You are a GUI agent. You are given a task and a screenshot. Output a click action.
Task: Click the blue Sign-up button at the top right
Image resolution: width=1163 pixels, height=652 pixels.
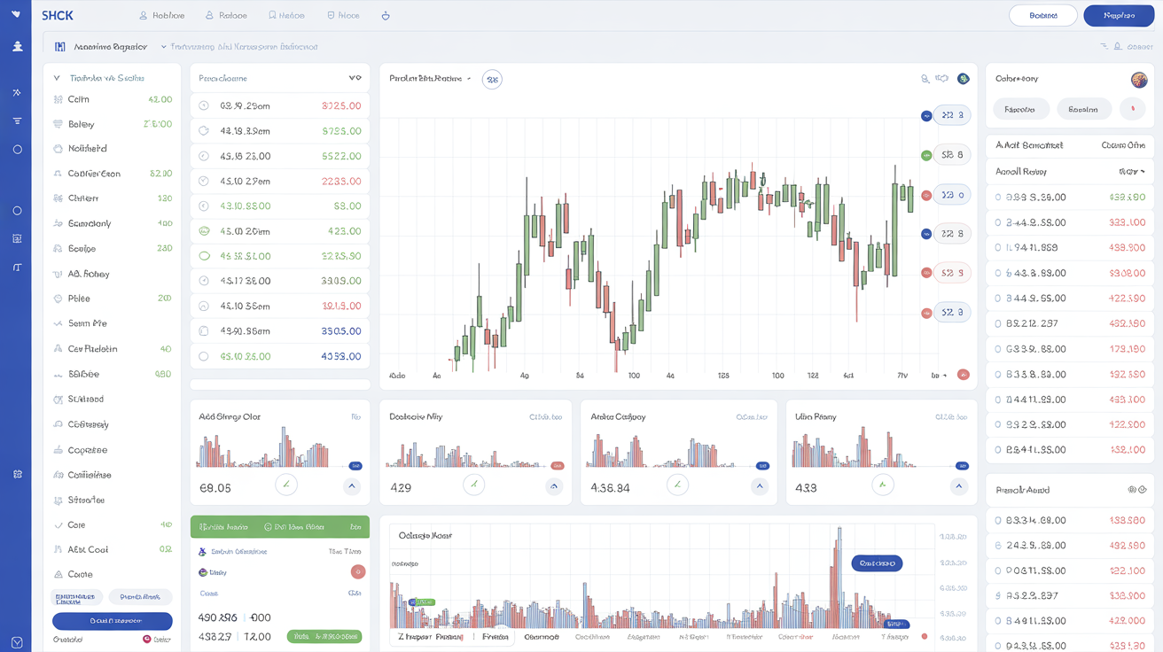tap(1119, 15)
